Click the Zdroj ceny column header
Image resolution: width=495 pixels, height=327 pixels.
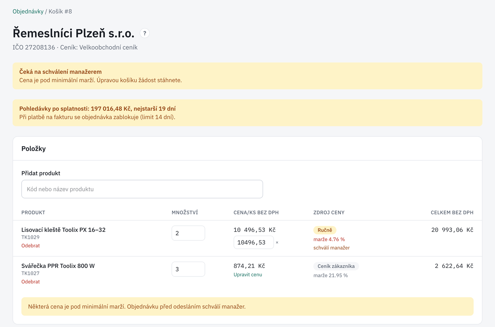pos(329,213)
